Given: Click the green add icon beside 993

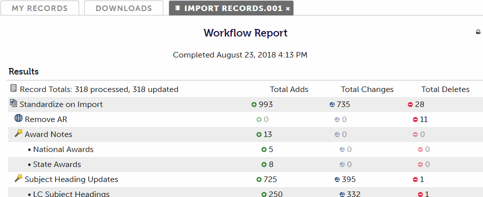Looking at the screenshot, I should pos(254,104).
